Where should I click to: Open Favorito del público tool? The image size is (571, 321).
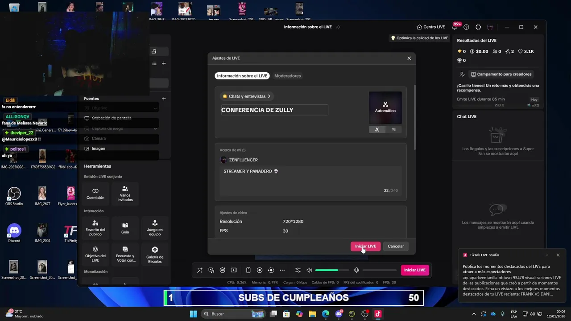click(95, 228)
